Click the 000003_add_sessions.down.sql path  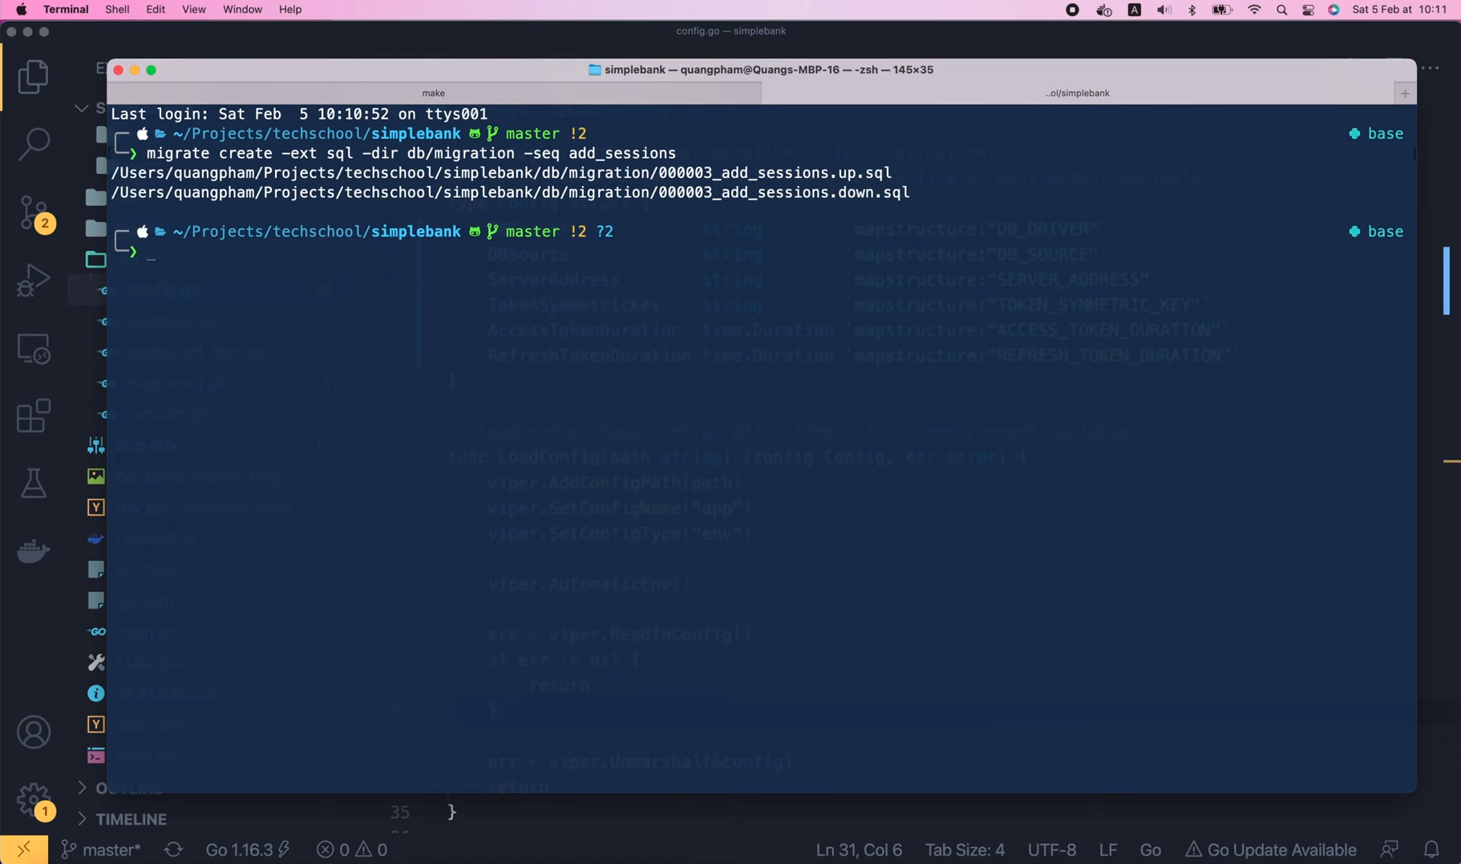pos(510,192)
